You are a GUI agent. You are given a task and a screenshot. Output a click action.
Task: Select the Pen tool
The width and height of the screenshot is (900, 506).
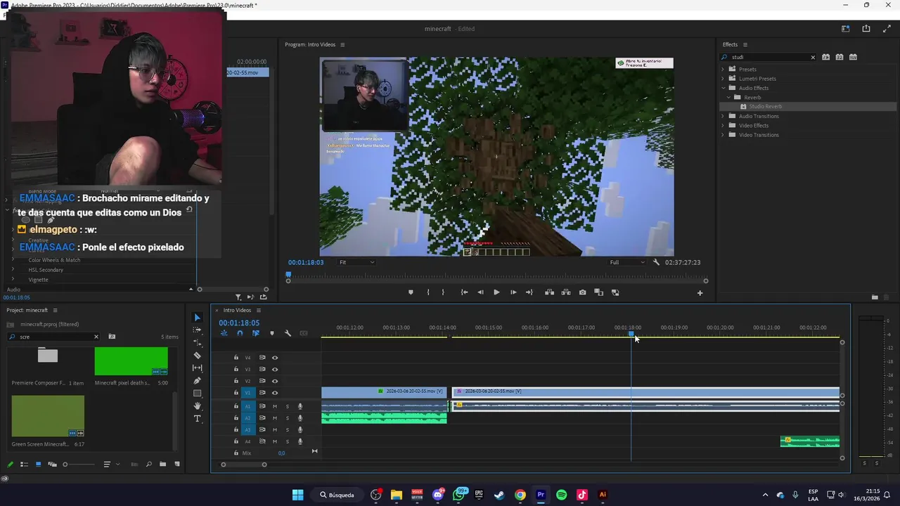[x=197, y=381]
